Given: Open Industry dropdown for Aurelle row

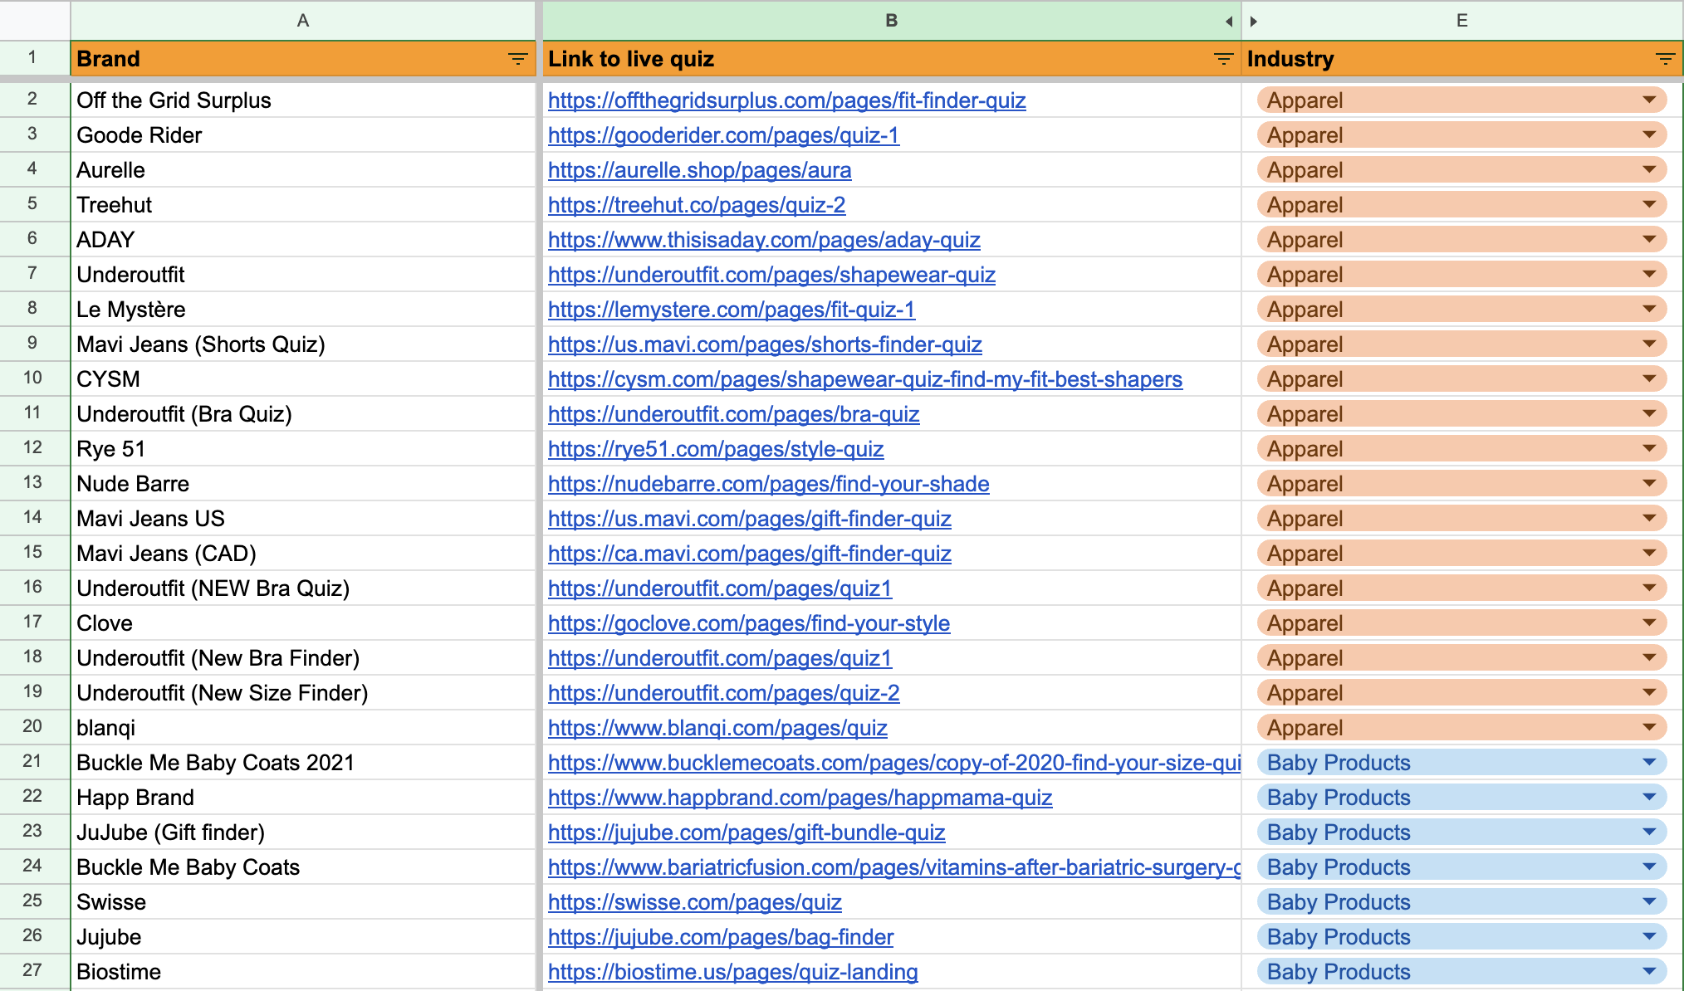Looking at the screenshot, I should pyautogui.click(x=1649, y=170).
